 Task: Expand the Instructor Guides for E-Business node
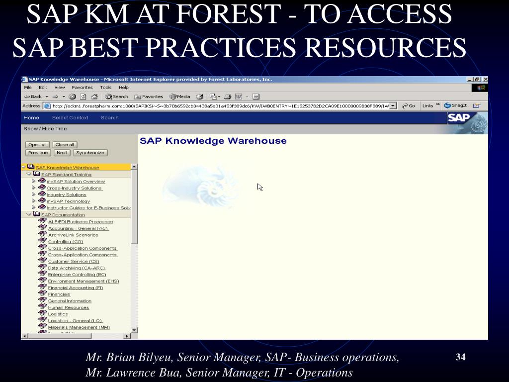point(33,207)
